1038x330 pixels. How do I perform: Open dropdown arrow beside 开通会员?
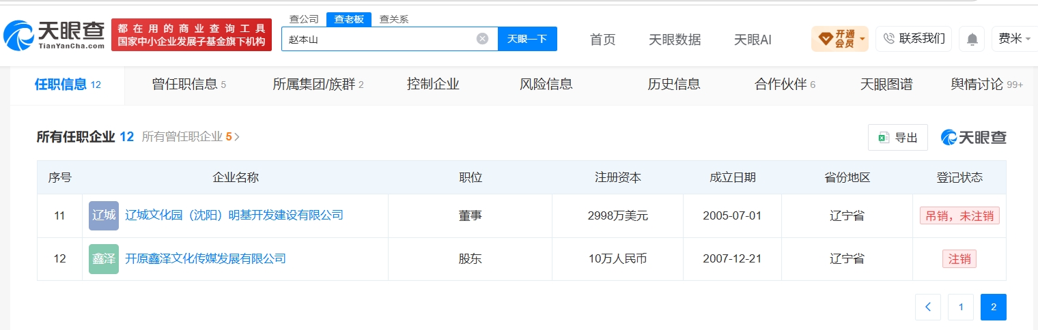tap(862, 39)
